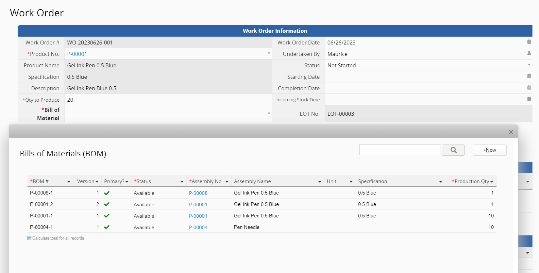Screen dimensions: 539x273
Task: Open the Product No. dropdown arrow
Action: (x=269, y=53)
